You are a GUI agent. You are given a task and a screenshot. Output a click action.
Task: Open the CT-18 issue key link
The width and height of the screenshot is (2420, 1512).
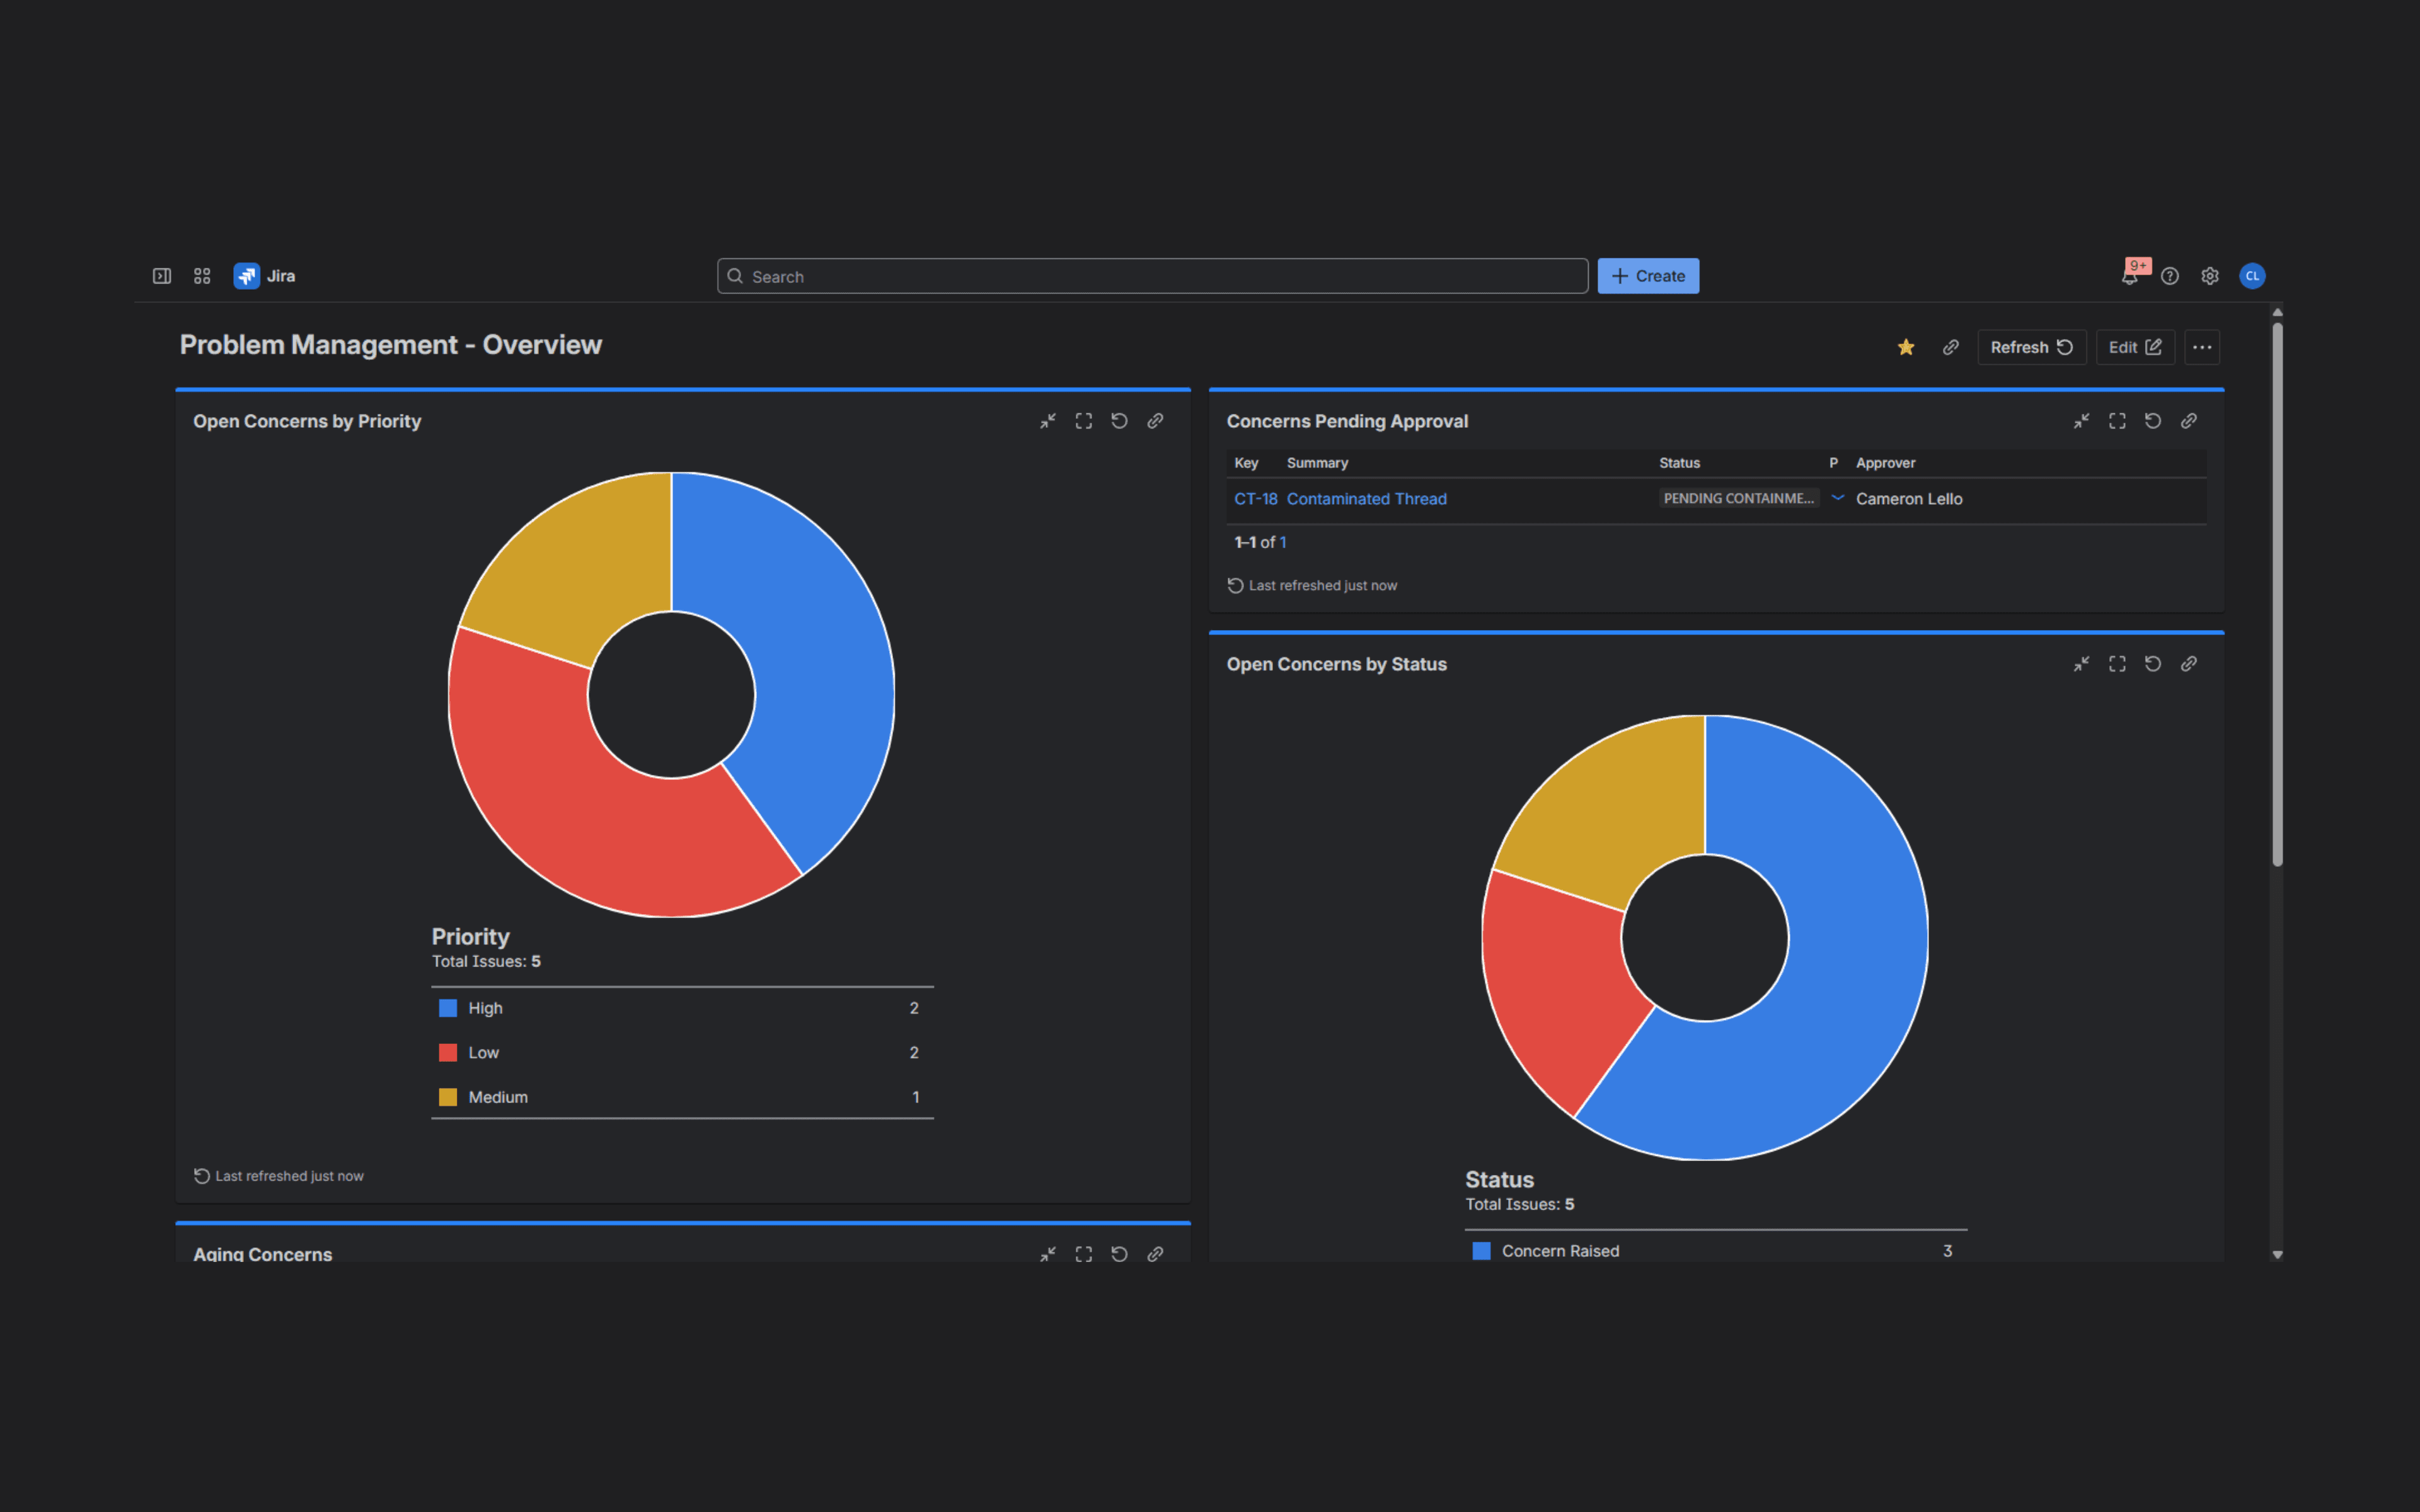[x=1255, y=499]
